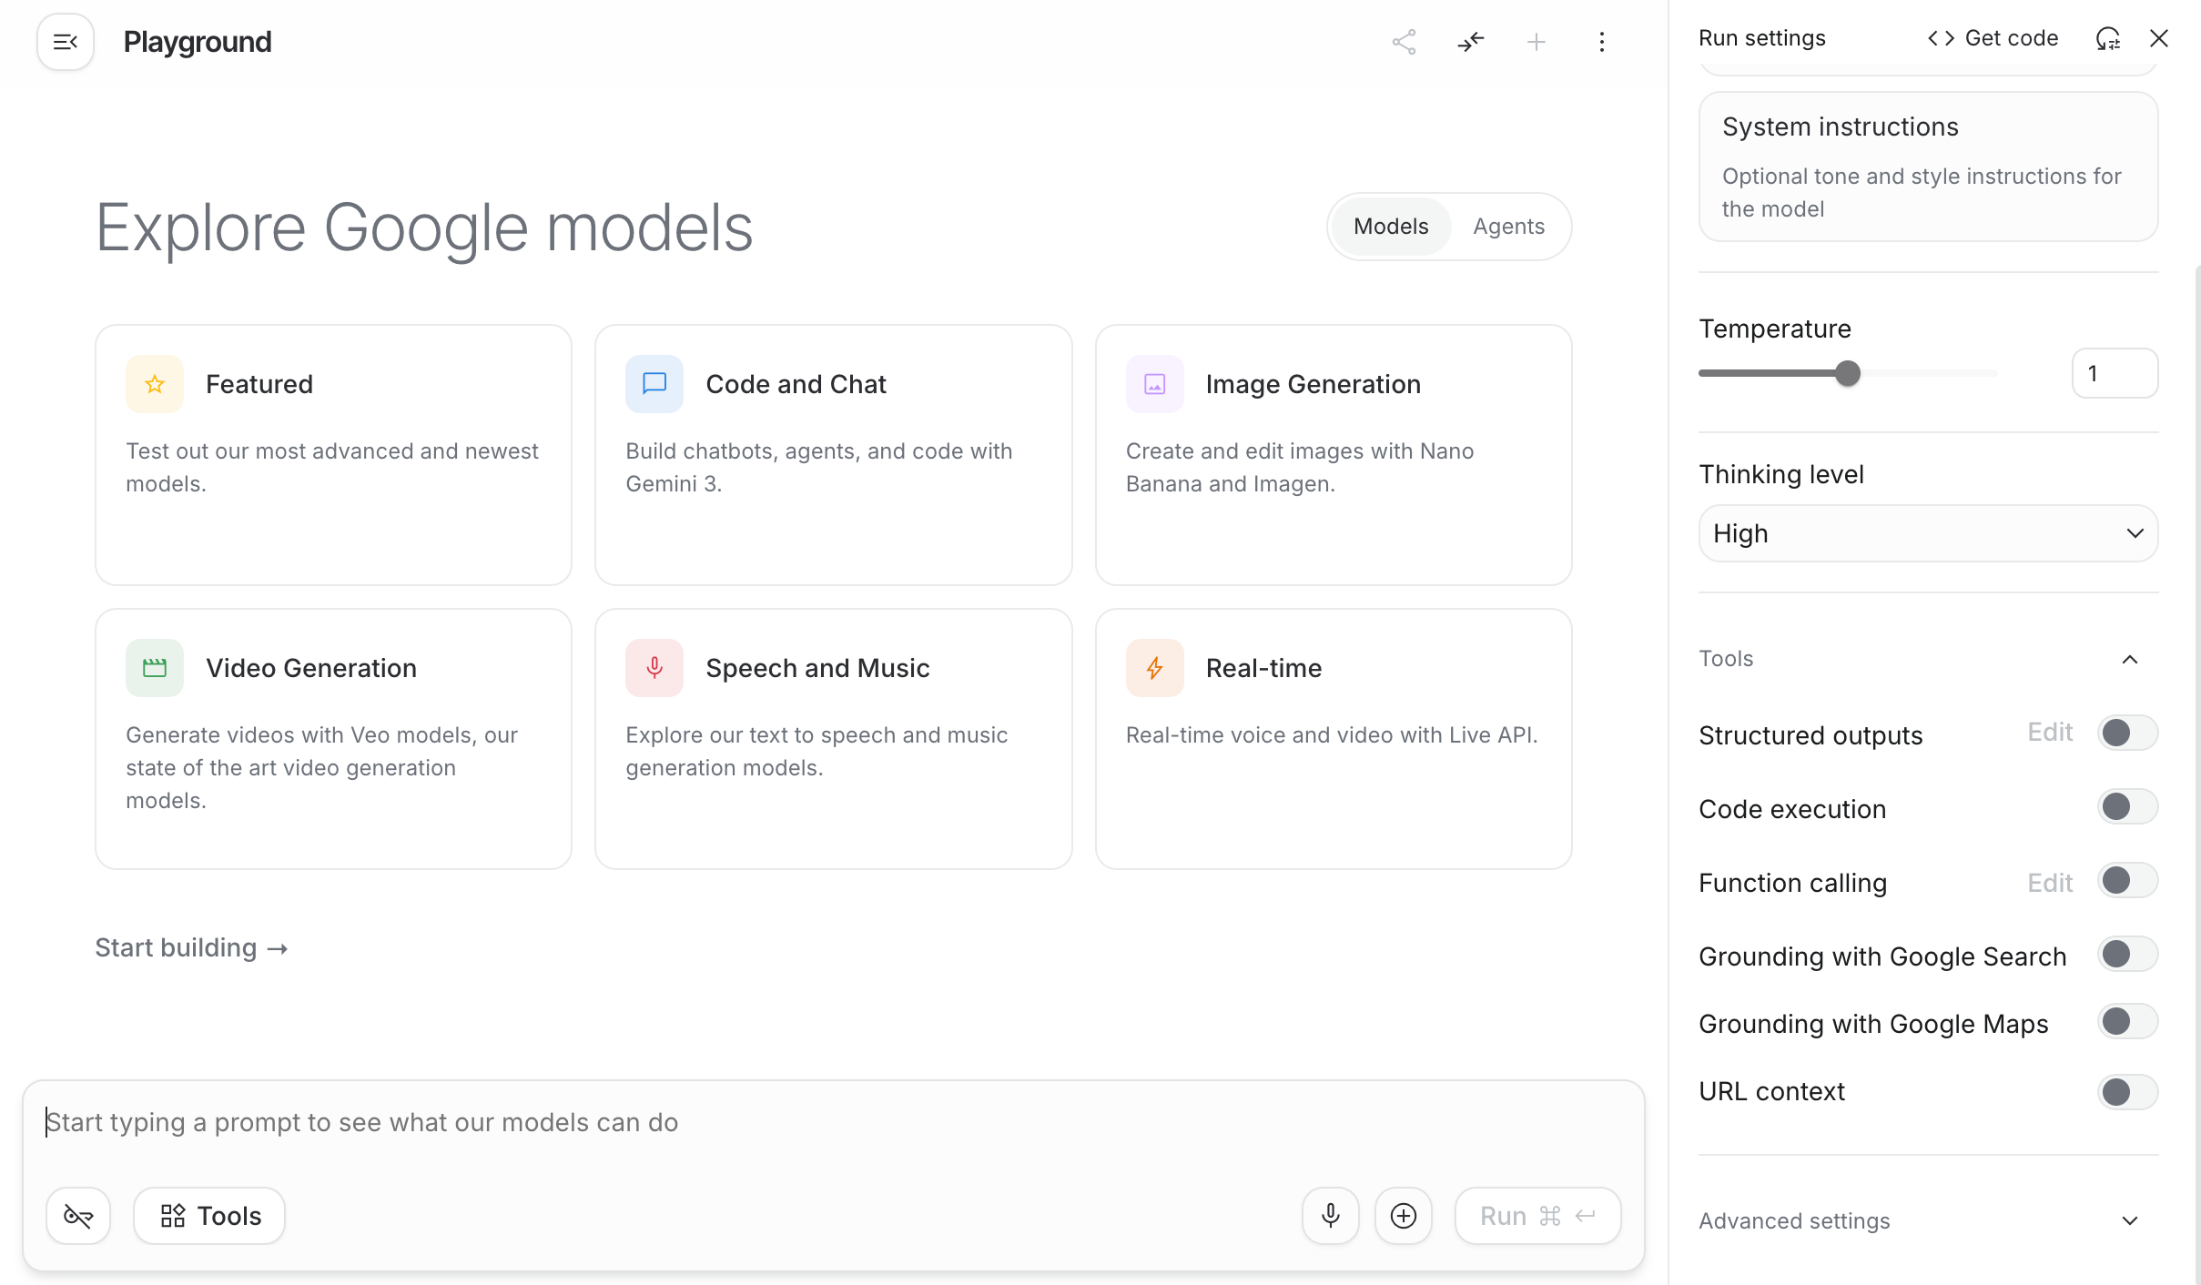2201x1285 pixels.
Task: Open the Video Generation card title
Action: (311, 668)
